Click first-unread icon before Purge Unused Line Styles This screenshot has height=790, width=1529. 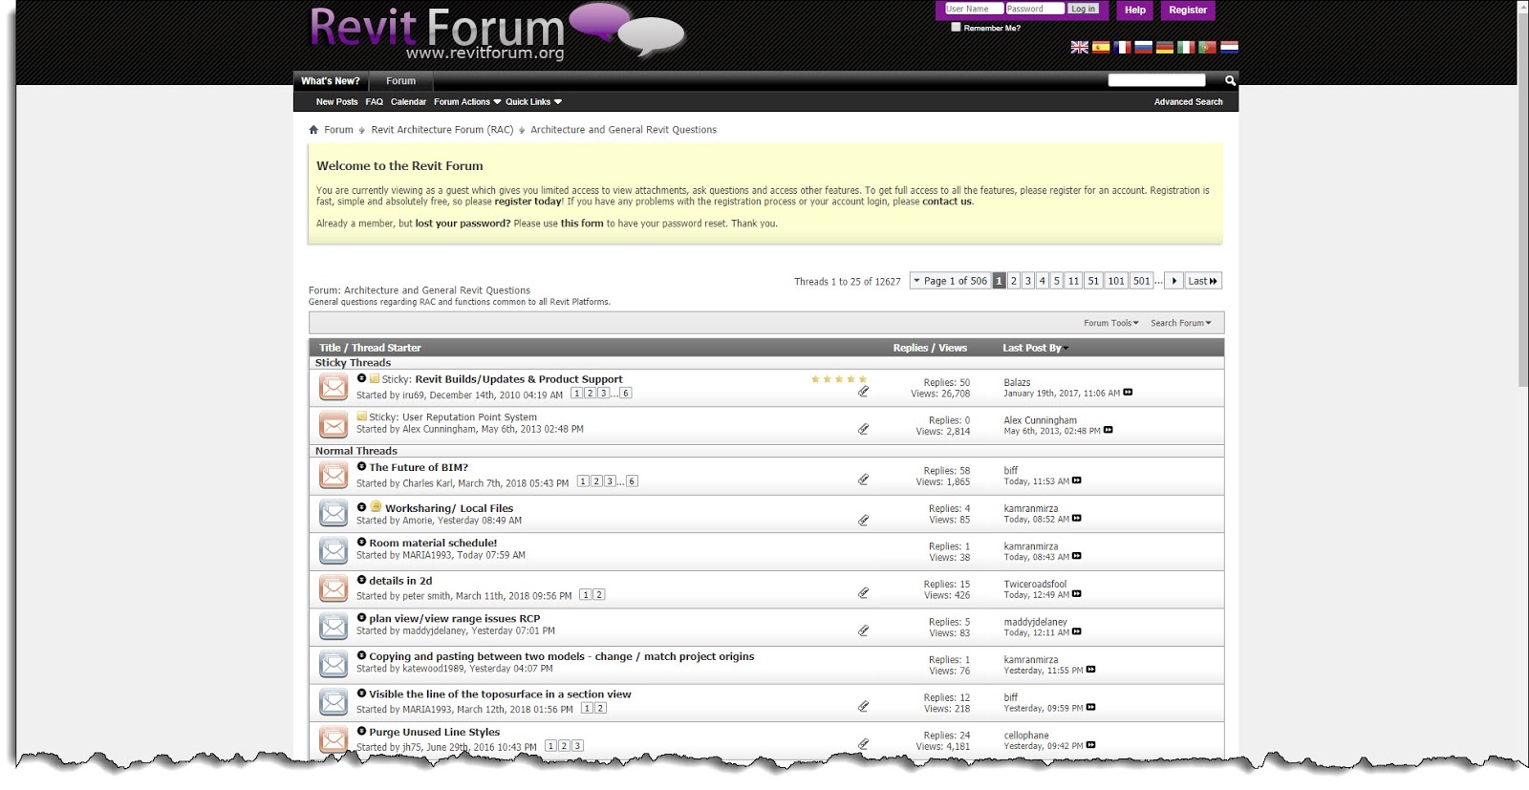point(361,732)
